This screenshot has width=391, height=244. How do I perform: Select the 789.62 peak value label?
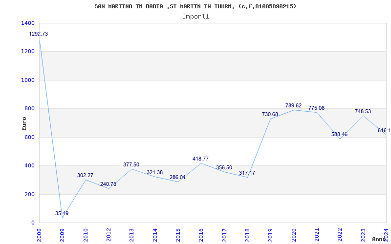tap(294, 105)
